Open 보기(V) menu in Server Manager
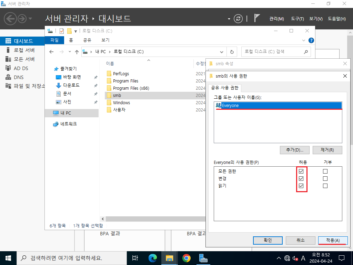Screen dimensions: 353x265 pos(316,19)
